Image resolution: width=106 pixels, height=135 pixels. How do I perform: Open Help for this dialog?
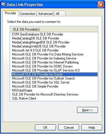click(92, 127)
